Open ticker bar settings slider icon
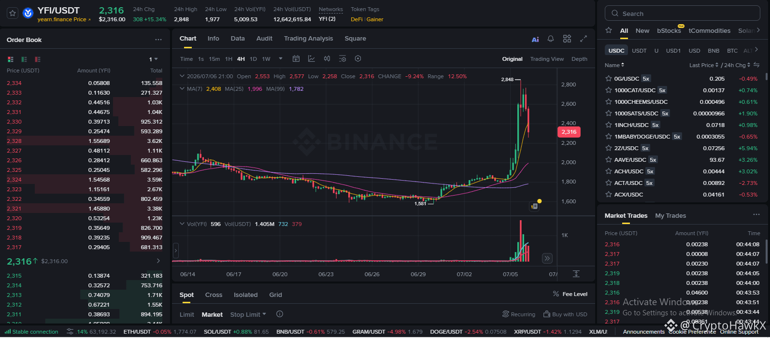 [70, 332]
